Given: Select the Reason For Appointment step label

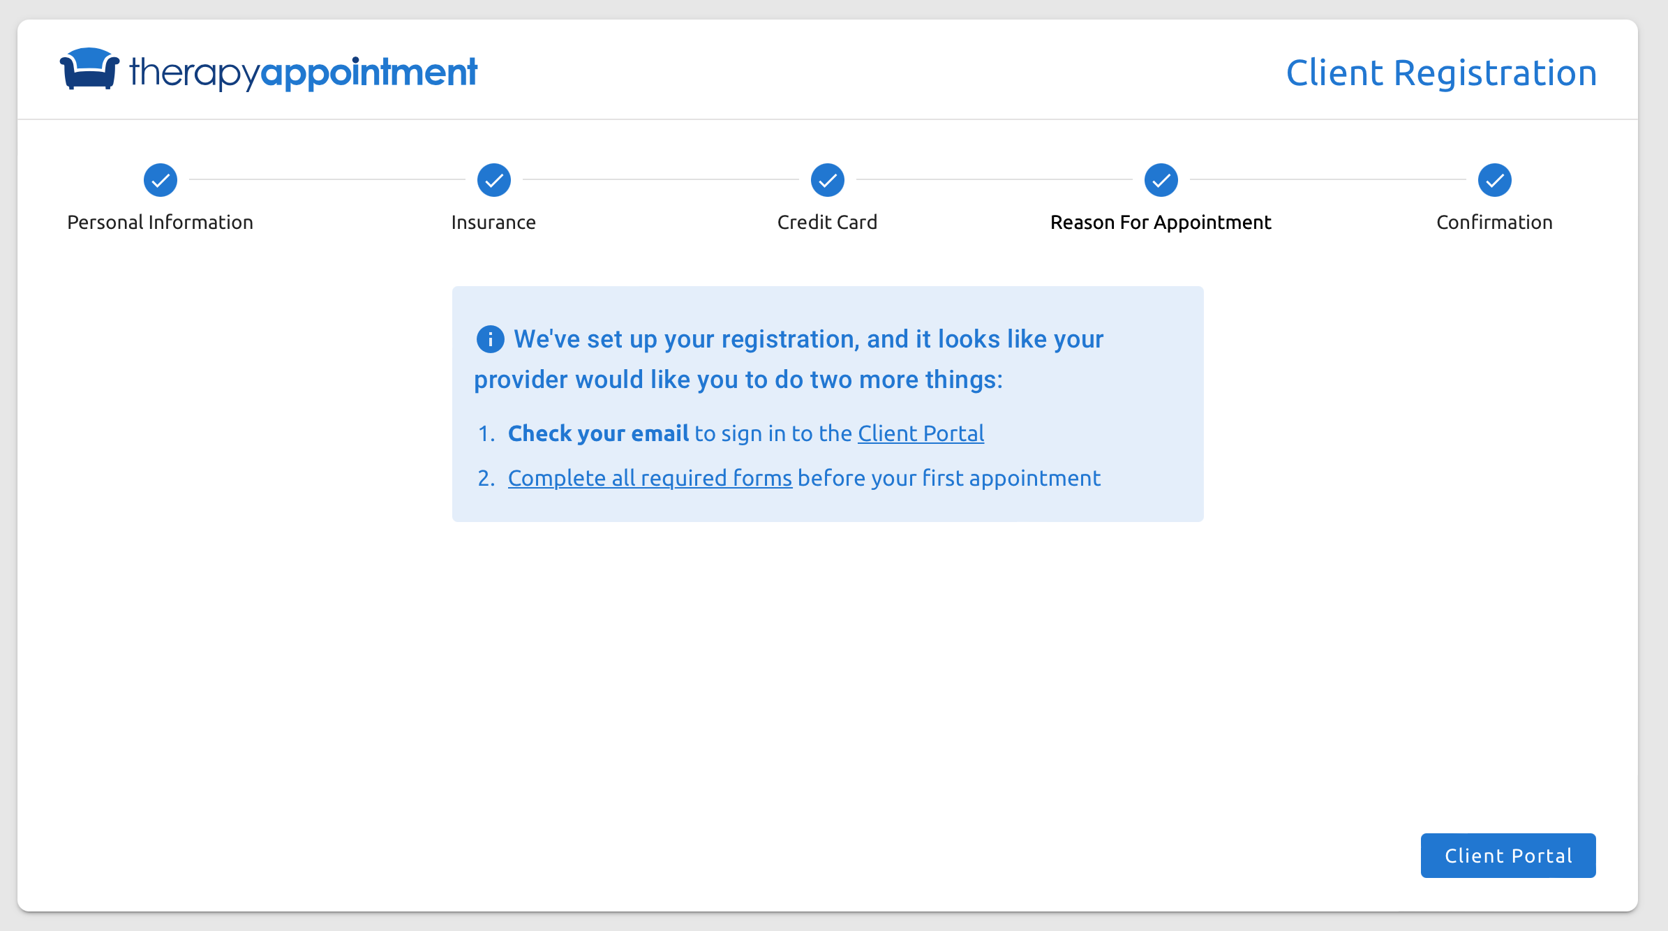Looking at the screenshot, I should tap(1161, 222).
